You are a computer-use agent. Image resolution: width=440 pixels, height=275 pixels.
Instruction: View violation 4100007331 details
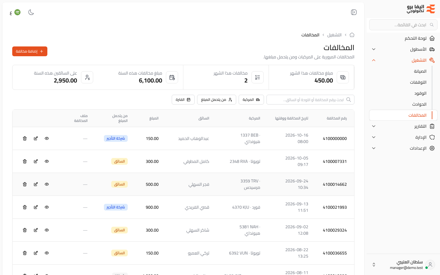tap(47, 161)
